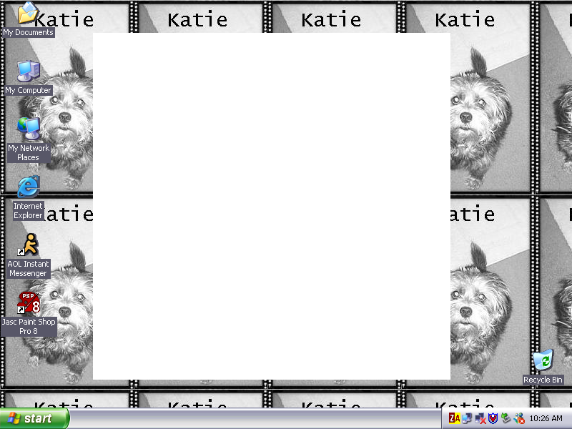Click the 10:26 AM taskbar clock
This screenshot has height=429, width=572.
[x=546, y=418]
